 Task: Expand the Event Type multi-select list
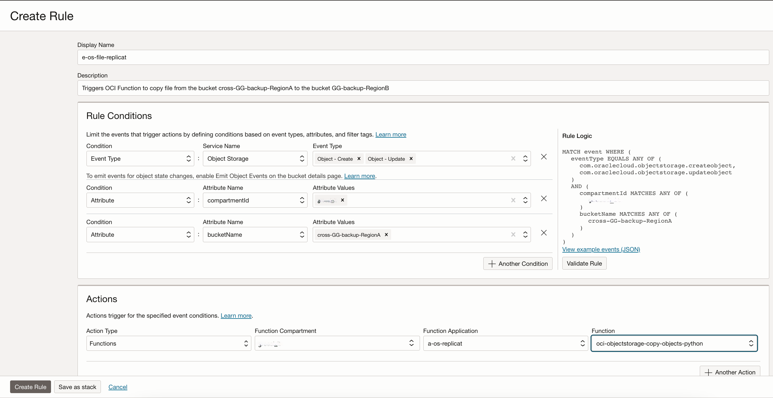(x=525, y=159)
